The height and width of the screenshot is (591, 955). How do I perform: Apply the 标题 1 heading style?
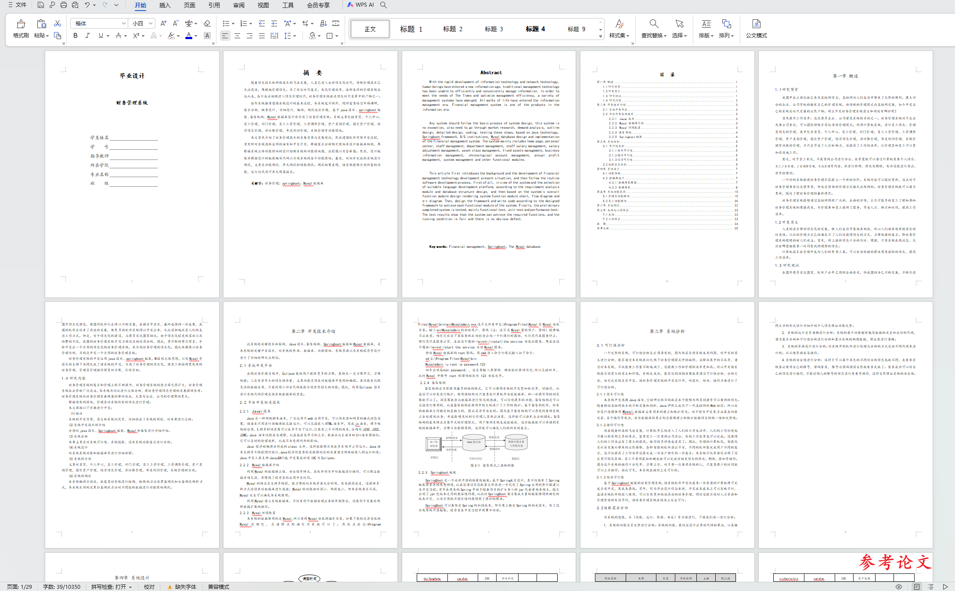(411, 29)
